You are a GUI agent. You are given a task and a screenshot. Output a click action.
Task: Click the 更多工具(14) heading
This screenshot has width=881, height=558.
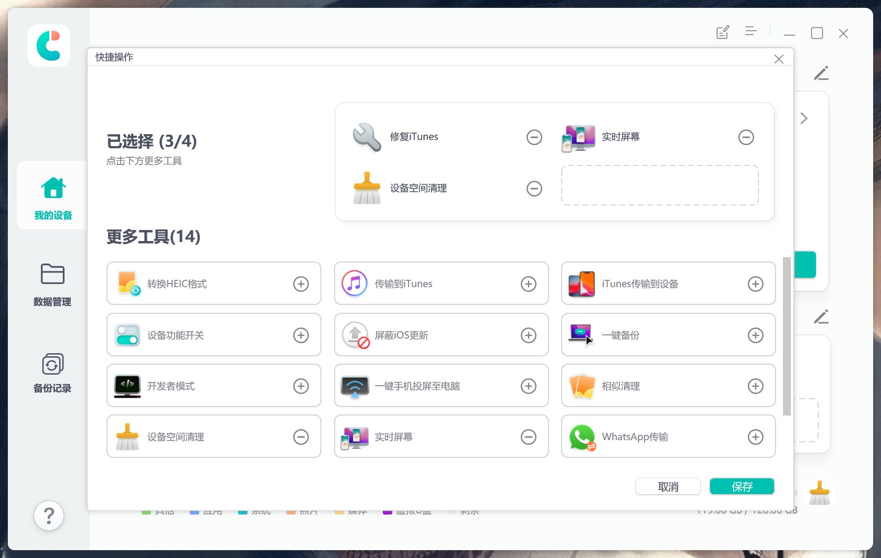click(x=153, y=237)
